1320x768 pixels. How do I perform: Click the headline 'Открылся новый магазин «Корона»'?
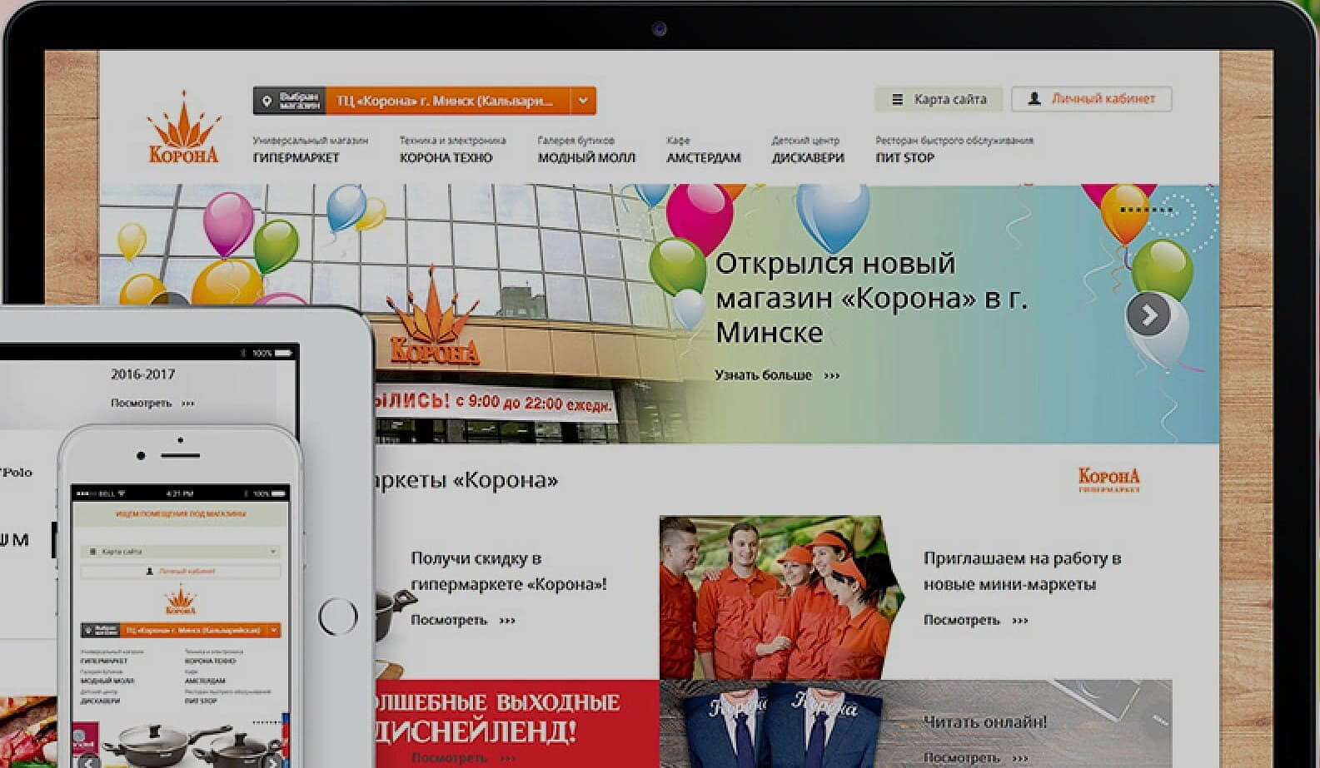click(x=871, y=298)
